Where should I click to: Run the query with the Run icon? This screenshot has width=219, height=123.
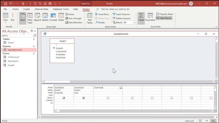point(13,17)
